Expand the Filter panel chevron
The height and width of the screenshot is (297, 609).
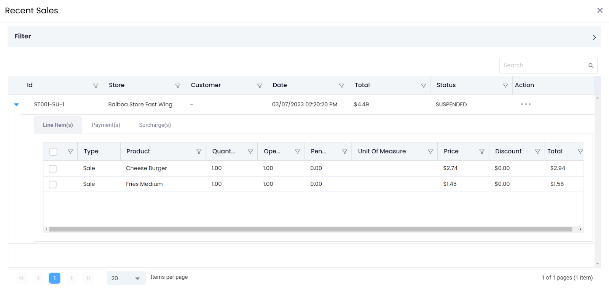[594, 37]
